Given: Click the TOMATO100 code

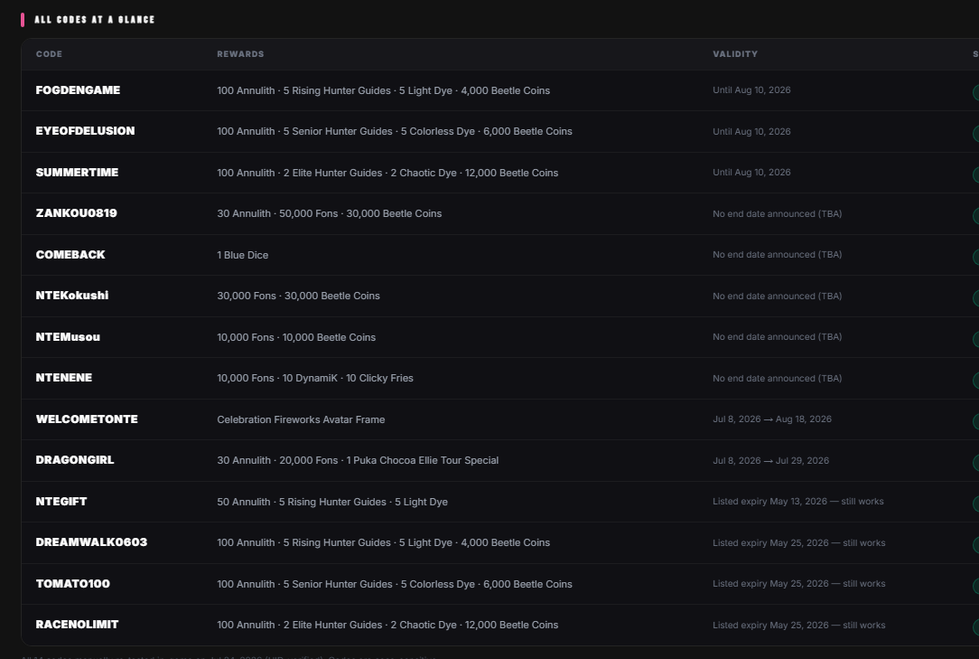Looking at the screenshot, I should click(x=72, y=583).
